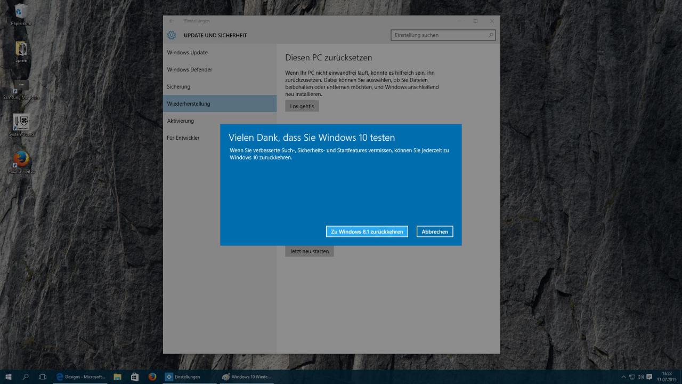The width and height of the screenshot is (682, 384).
Task: Open the Store icon on the taskbar
Action: tap(135, 377)
